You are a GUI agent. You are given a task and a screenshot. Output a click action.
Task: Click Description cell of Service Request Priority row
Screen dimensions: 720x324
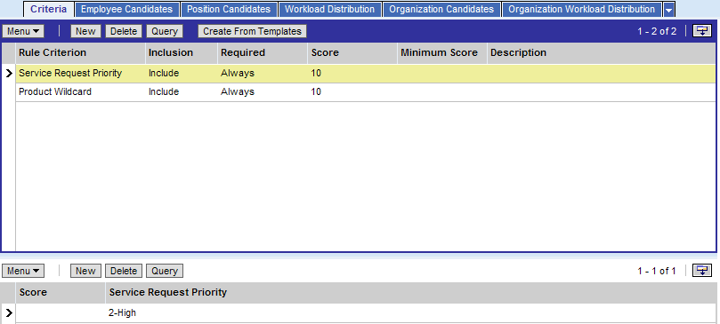click(x=602, y=74)
